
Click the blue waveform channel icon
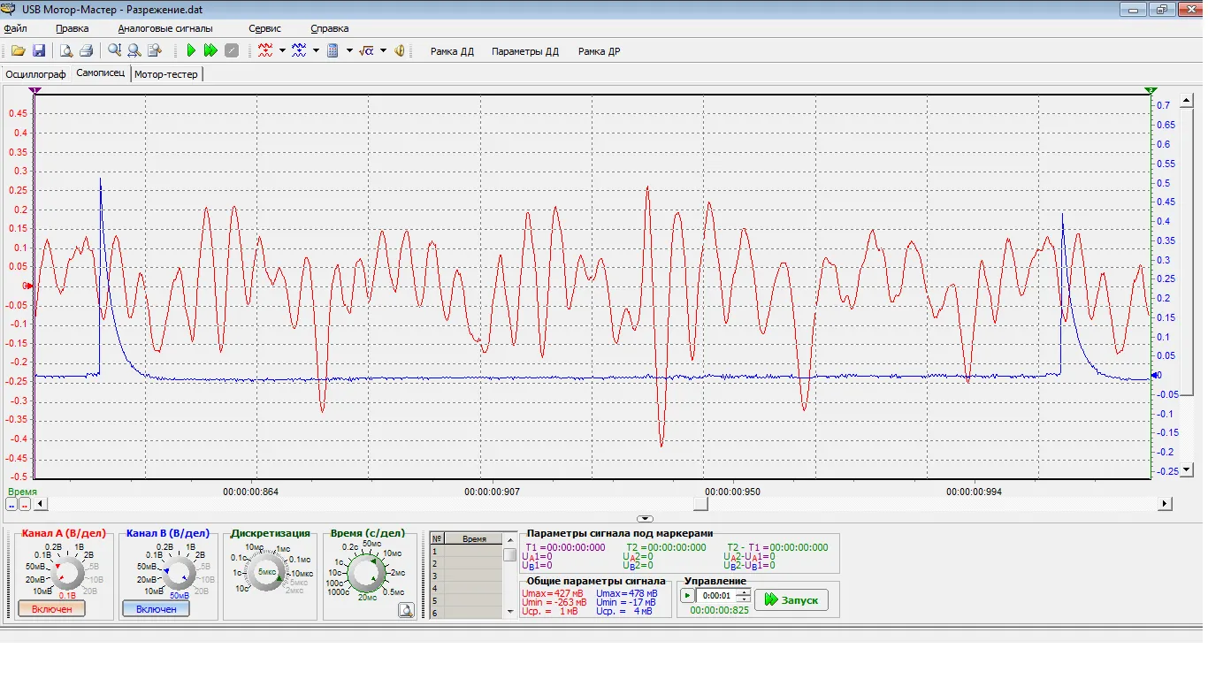click(299, 51)
